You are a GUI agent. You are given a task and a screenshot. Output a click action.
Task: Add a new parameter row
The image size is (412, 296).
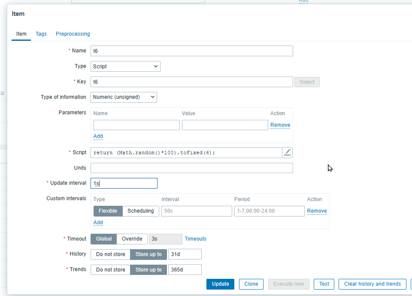point(98,136)
